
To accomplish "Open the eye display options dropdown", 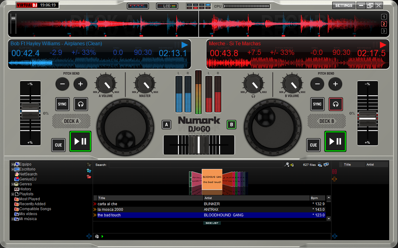I will coord(320,165).
